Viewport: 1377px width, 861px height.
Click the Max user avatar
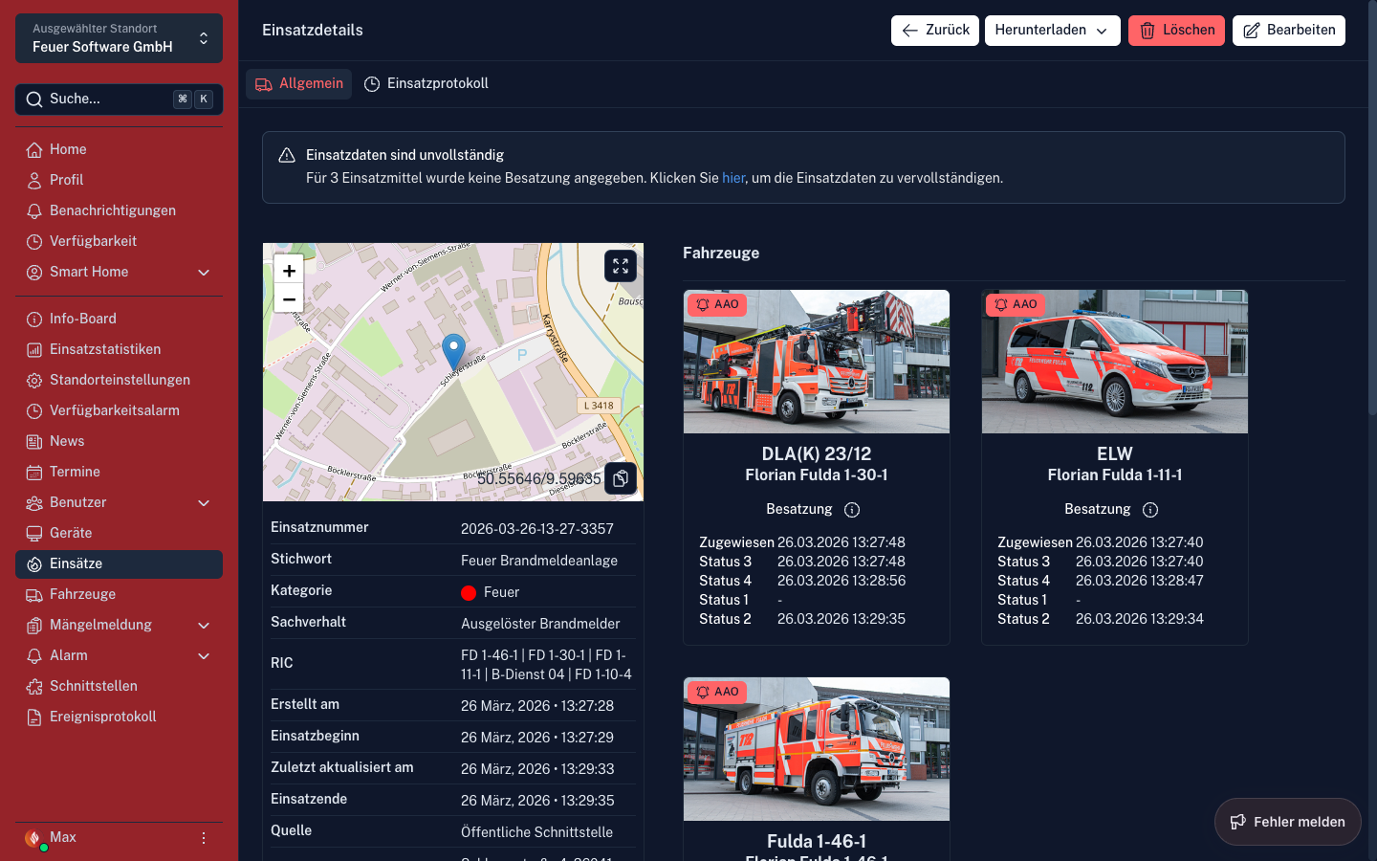pos(34,838)
